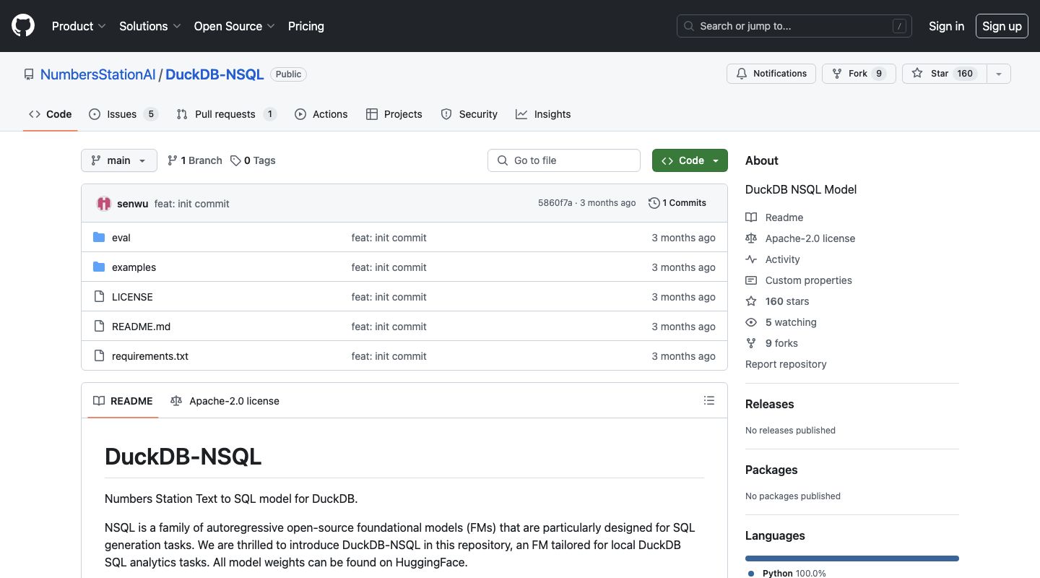1040x578 pixels.
Task: View the 160 stars link
Action: (777, 301)
